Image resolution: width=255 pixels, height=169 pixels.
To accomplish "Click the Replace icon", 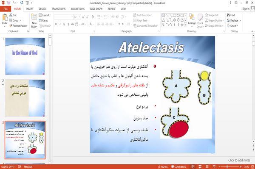I will coord(228,20).
